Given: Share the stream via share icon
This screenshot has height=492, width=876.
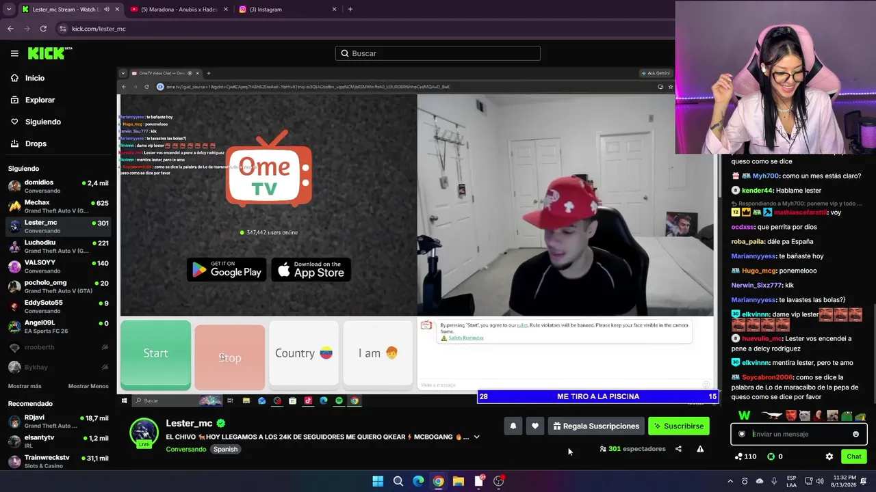Looking at the screenshot, I should click(678, 449).
